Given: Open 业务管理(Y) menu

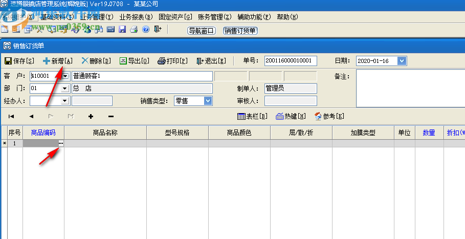Looking at the screenshot, I should point(97,17).
